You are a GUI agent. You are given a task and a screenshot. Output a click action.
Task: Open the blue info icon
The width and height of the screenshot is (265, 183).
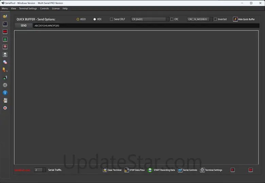(x=5, y=93)
